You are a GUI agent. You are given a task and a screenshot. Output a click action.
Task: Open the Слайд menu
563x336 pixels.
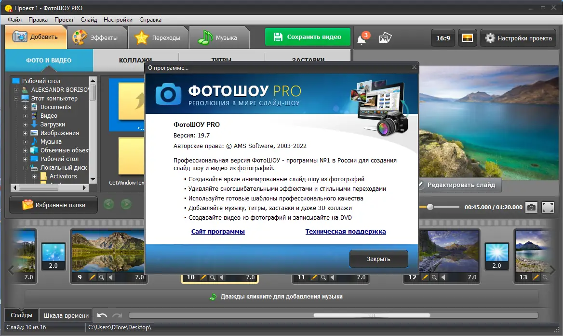pyautogui.click(x=89, y=20)
